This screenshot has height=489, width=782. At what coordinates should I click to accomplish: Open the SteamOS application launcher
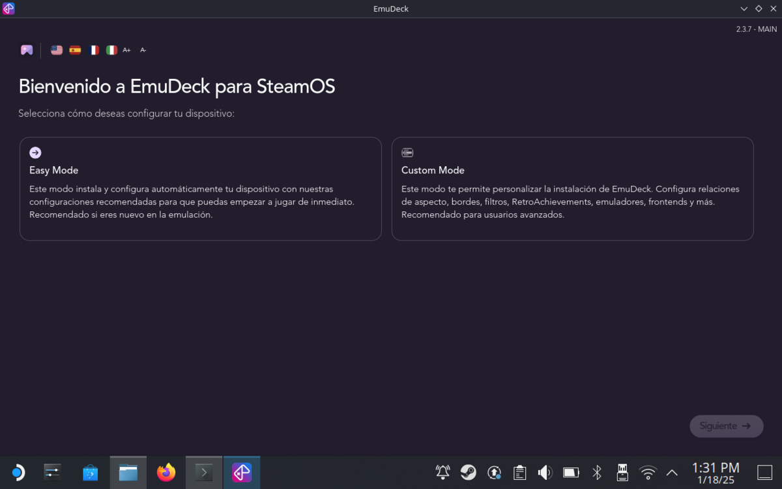click(18, 473)
